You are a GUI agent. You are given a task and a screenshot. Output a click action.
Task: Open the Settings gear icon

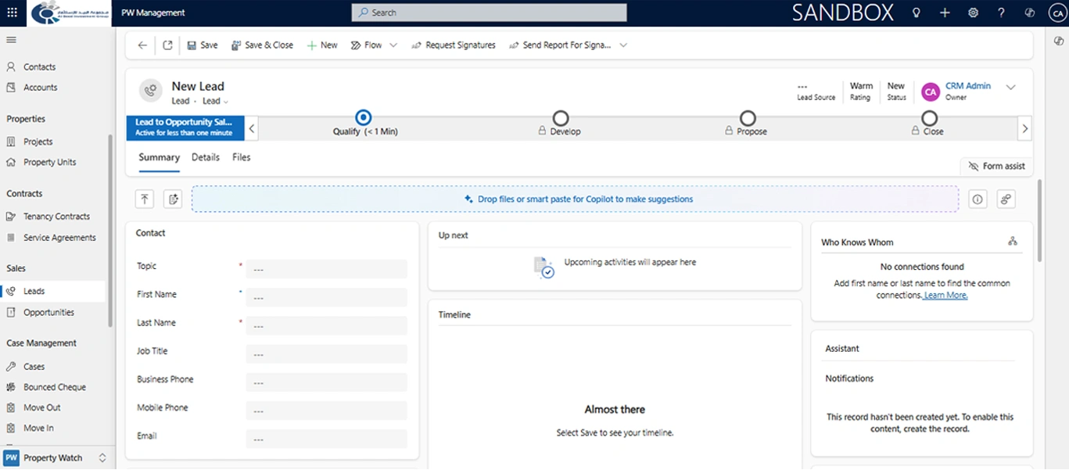click(973, 13)
